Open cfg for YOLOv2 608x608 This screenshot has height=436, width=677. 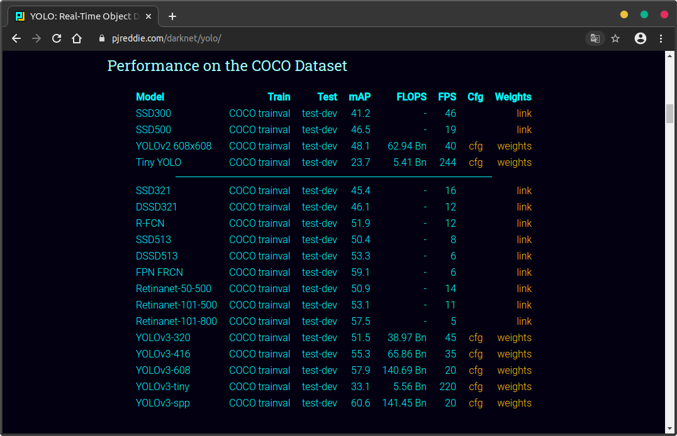point(476,146)
